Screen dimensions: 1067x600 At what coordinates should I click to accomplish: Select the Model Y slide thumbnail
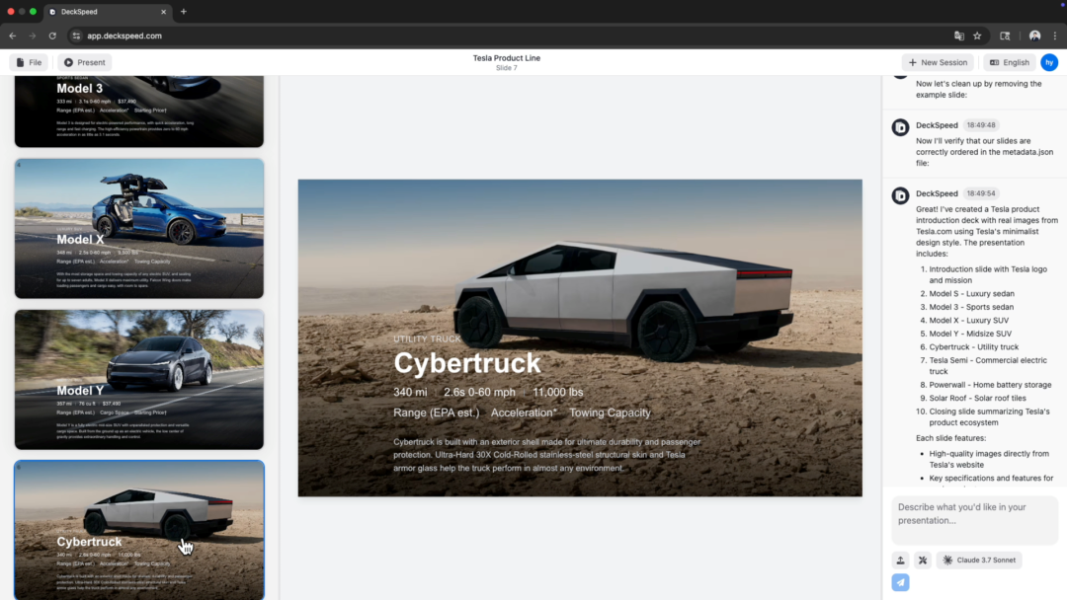coord(139,379)
